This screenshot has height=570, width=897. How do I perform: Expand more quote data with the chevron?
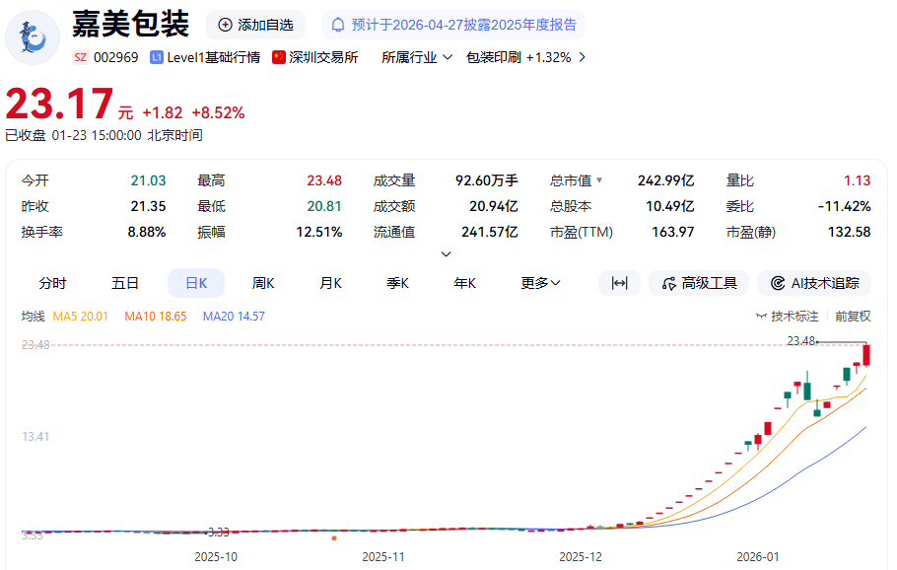(446, 254)
